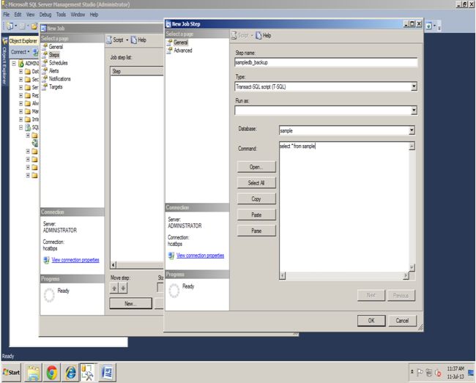This screenshot has width=476, height=383.
Task: Select the ADMIN server icon in tree
Action: pos(21,64)
